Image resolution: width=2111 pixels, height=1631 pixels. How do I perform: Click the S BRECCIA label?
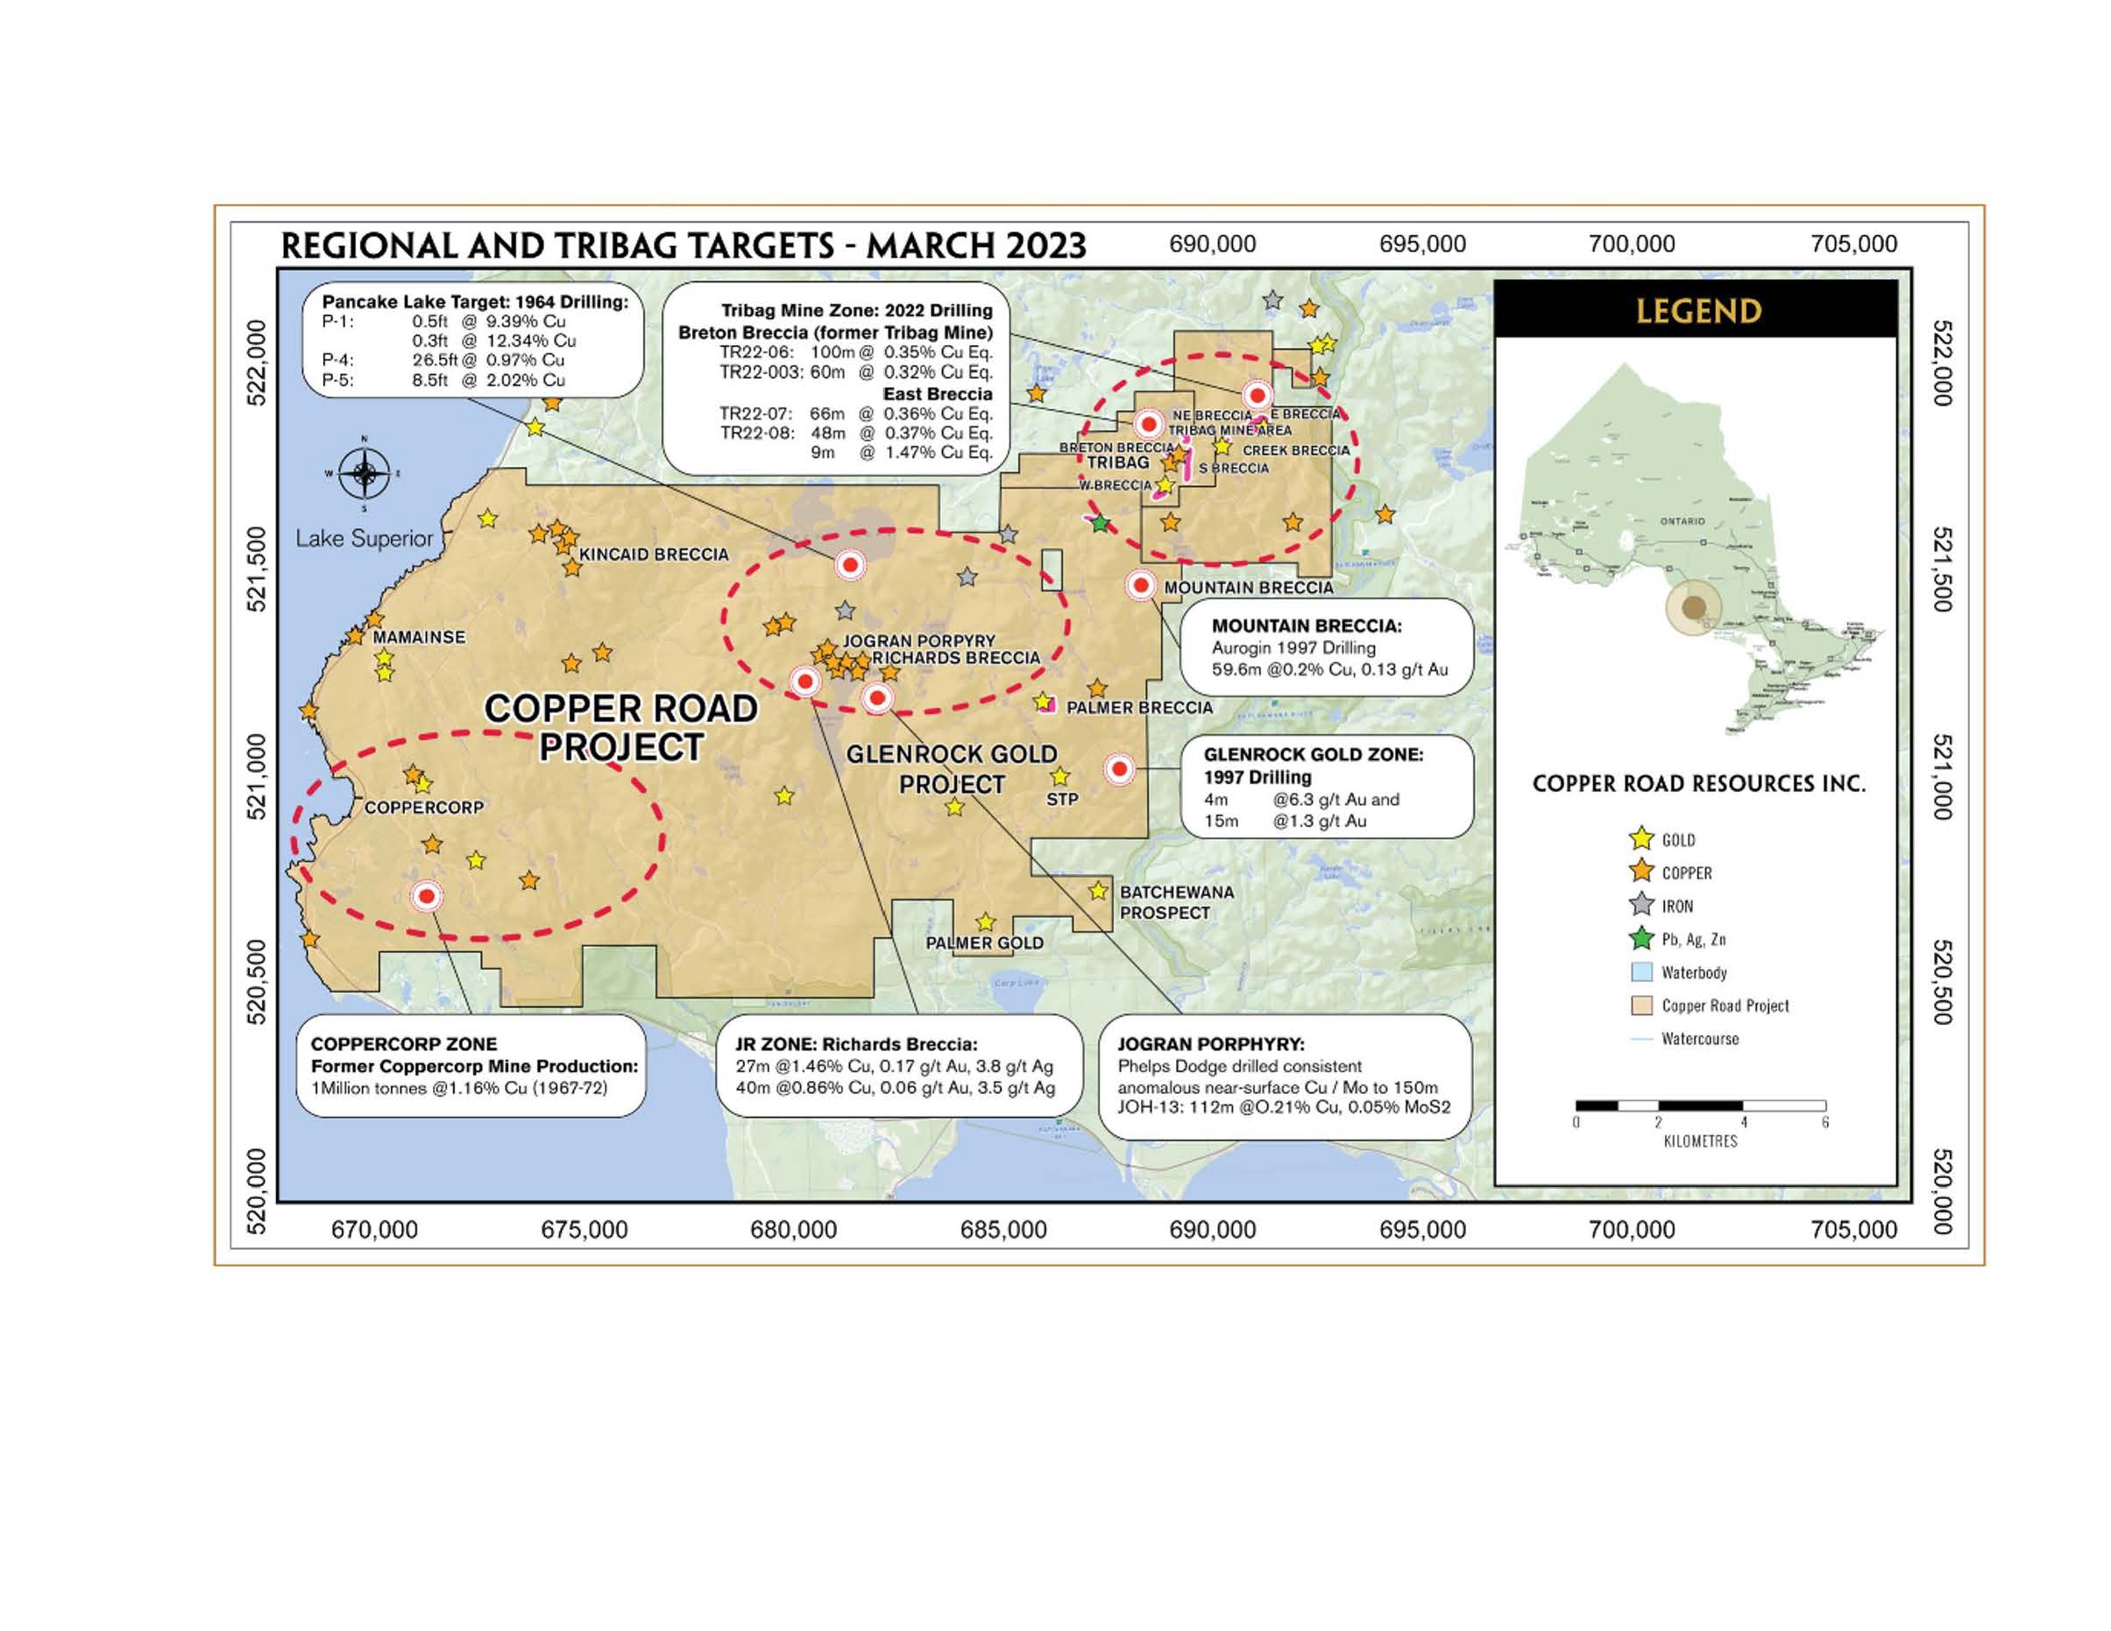[x=1233, y=469]
